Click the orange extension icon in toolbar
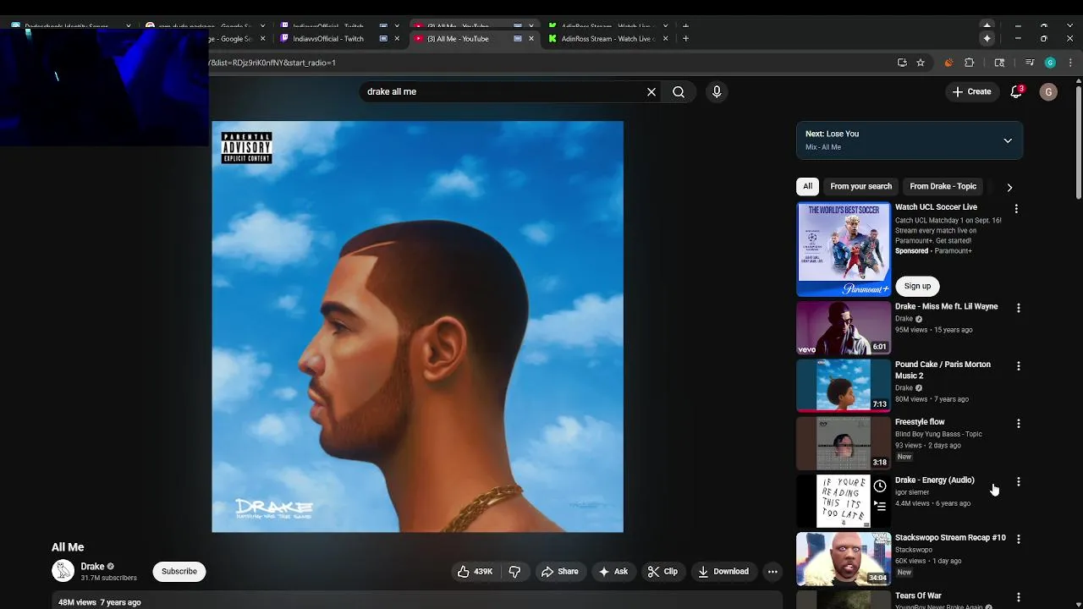Image resolution: width=1083 pixels, height=609 pixels. 948,63
